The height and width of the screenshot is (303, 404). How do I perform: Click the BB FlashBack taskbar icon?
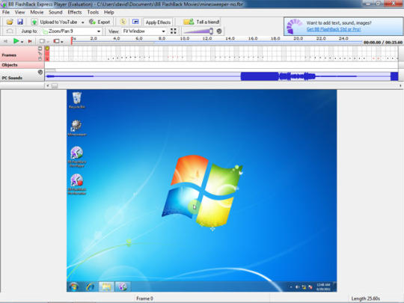coord(123,287)
